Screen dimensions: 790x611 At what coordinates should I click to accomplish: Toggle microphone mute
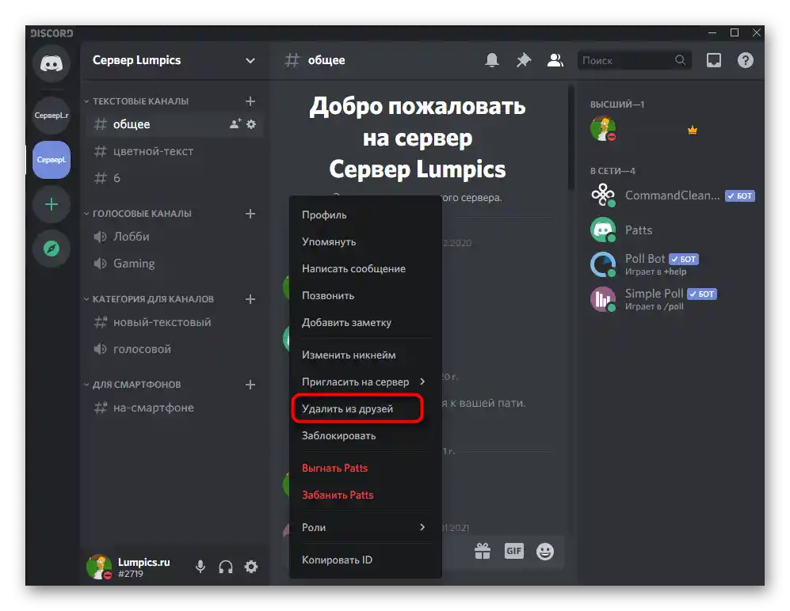point(200,567)
